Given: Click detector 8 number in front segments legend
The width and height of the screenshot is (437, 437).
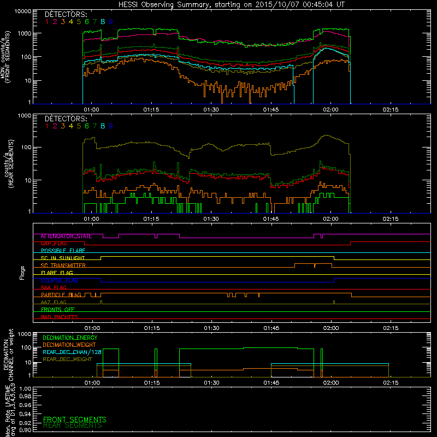Looking at the screenshot, I should pyautogui.click(x=103, y=22).
